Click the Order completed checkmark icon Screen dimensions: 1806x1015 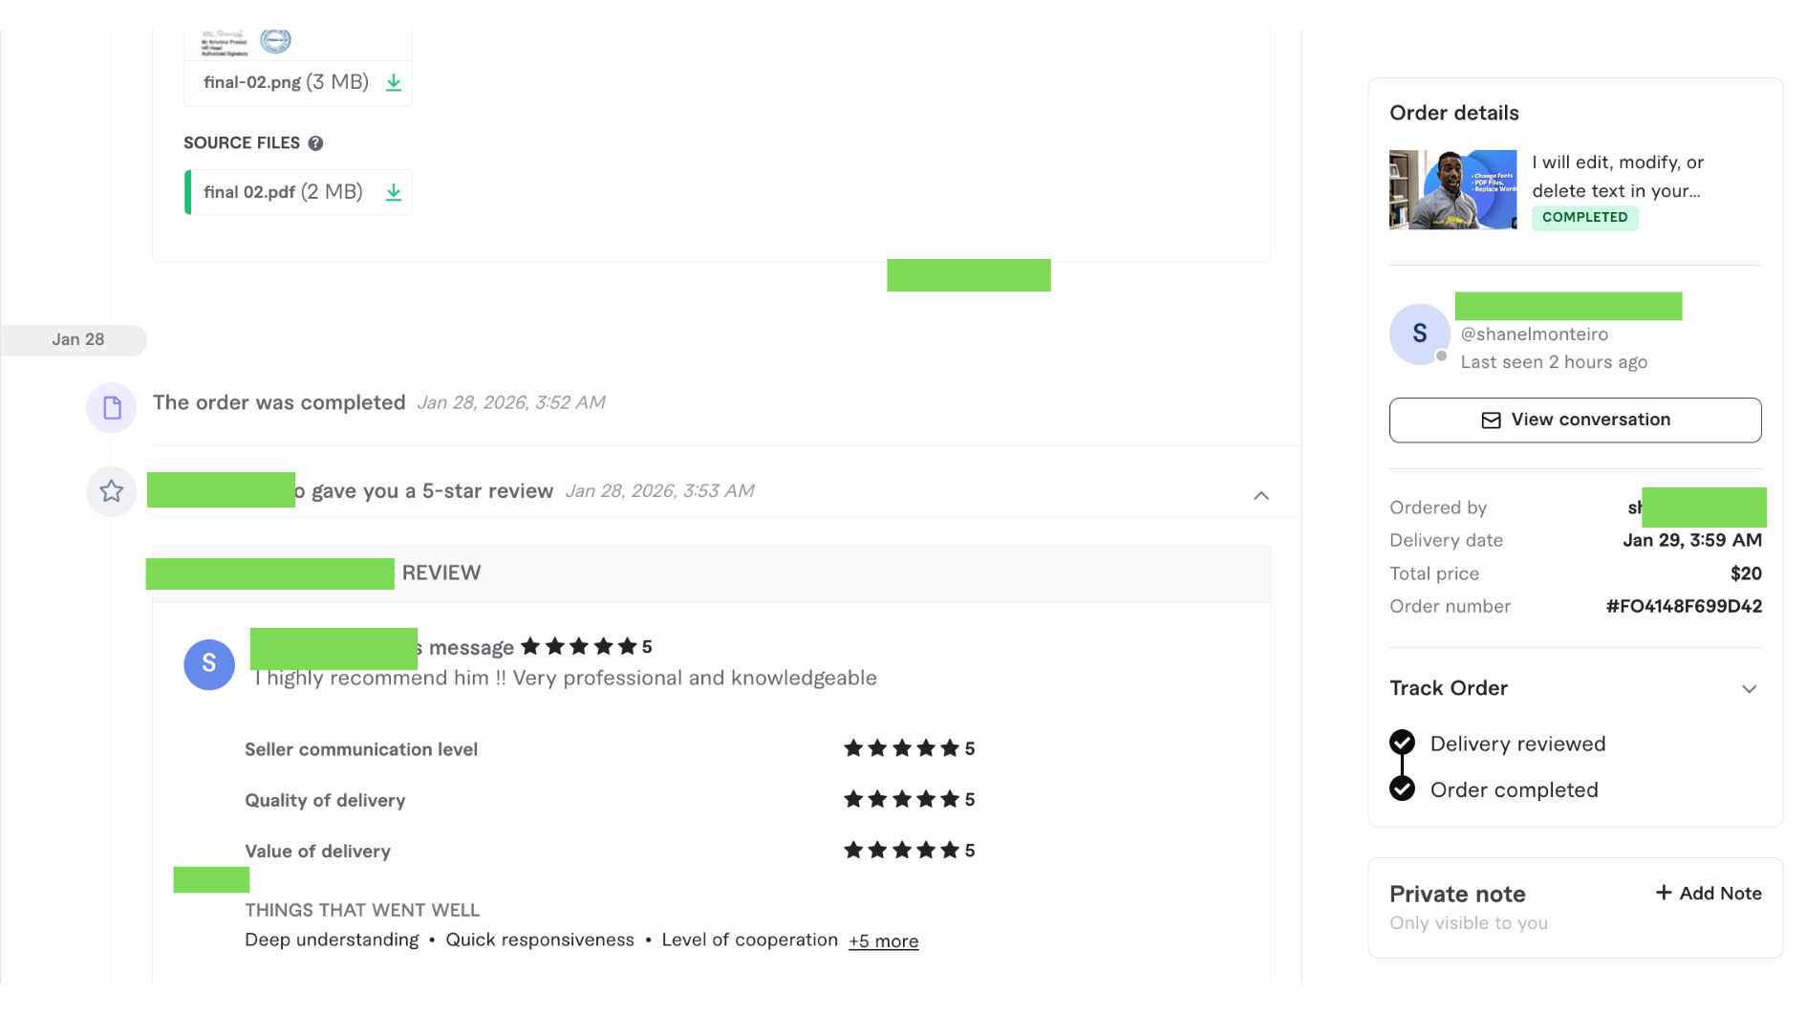[1402, 788]
